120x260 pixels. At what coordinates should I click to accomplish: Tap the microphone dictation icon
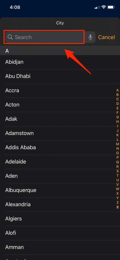coord(90,37)
